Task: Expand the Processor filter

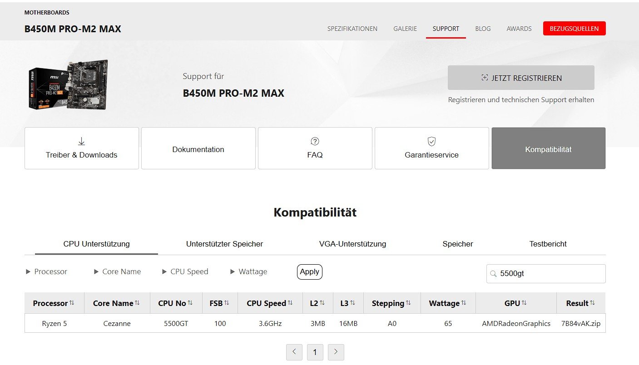Action: tap(46, 271)
